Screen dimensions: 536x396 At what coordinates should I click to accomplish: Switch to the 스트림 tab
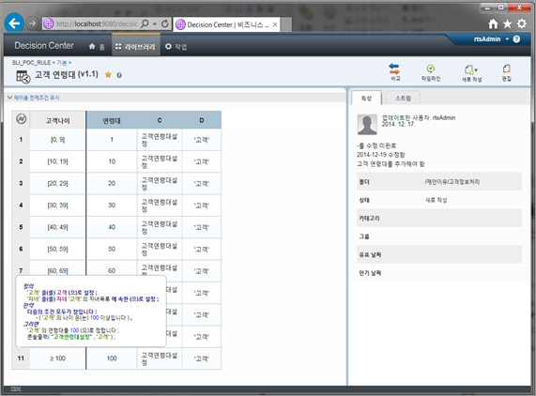click(x=403, y=98)
